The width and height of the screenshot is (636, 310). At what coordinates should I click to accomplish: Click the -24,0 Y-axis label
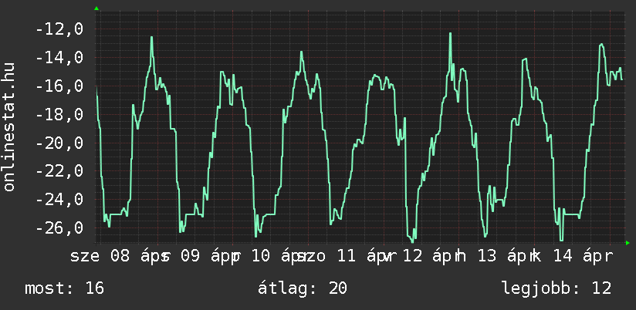59,200
